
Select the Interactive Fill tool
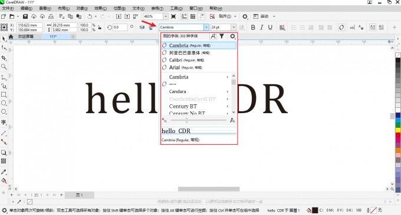pyautogui.click(x=4, y=181)
